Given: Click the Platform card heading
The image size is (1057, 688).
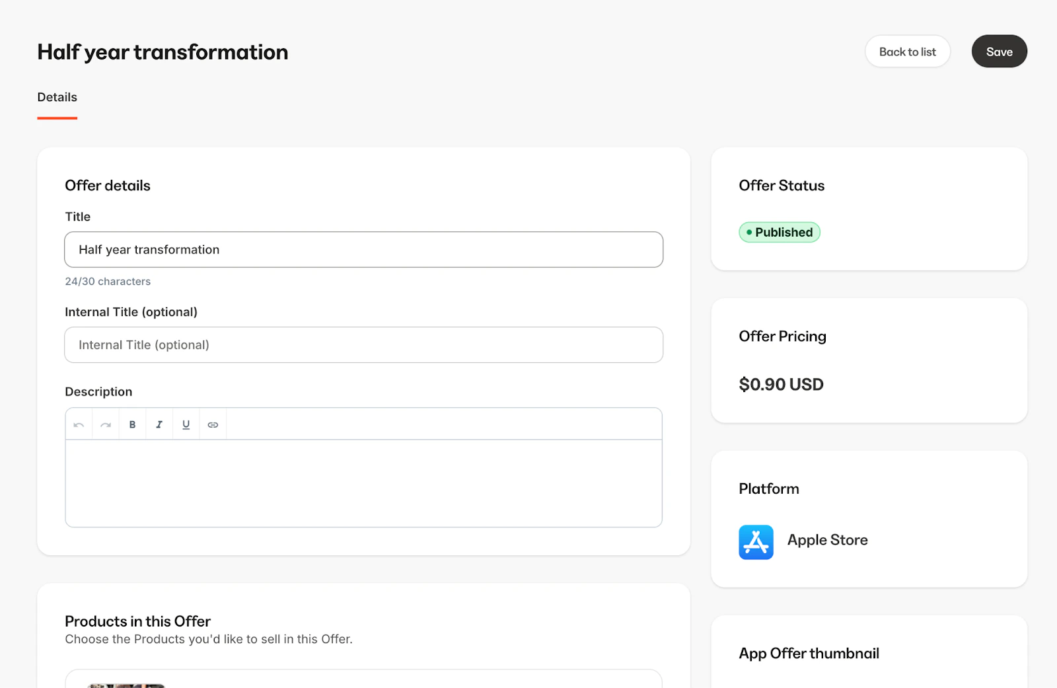Looking at the screenshot, I should point(768,488).
